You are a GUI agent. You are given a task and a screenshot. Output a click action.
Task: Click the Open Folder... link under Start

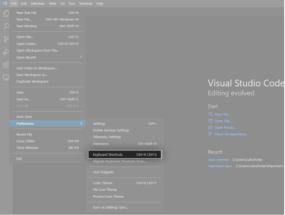[225, 127]
